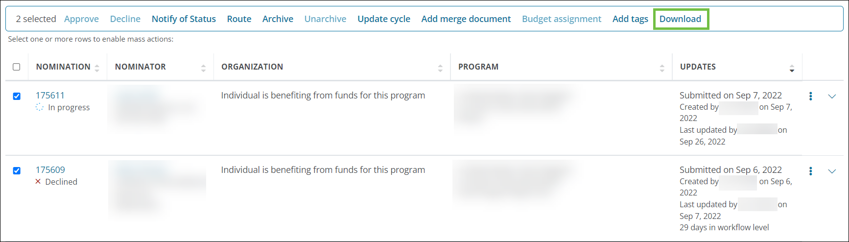This screenshot has width=849, height=242.
Task: Open kebab menu for nomination 175609
Action: [x=811, y=171]
